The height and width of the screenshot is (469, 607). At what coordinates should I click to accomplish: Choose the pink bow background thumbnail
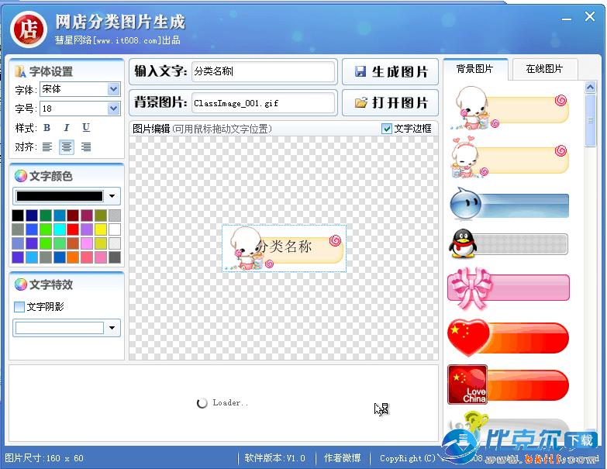click(x=508, y=287)
